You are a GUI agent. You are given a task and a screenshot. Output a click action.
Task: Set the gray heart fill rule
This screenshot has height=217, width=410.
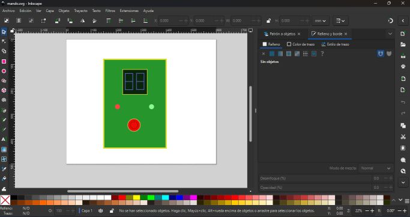(389, 53)
